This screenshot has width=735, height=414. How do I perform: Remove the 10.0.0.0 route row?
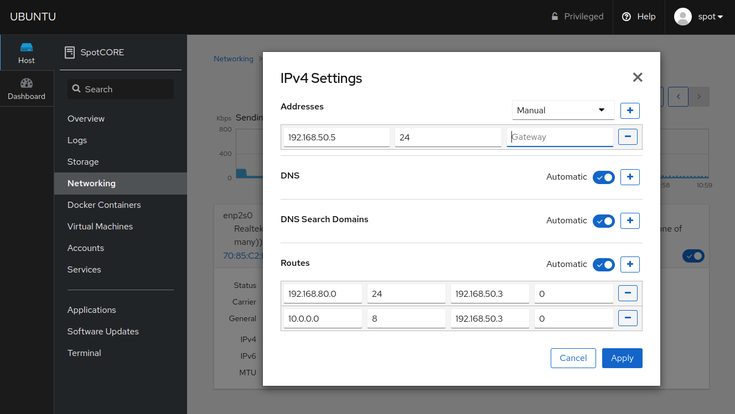coord(628,318)
